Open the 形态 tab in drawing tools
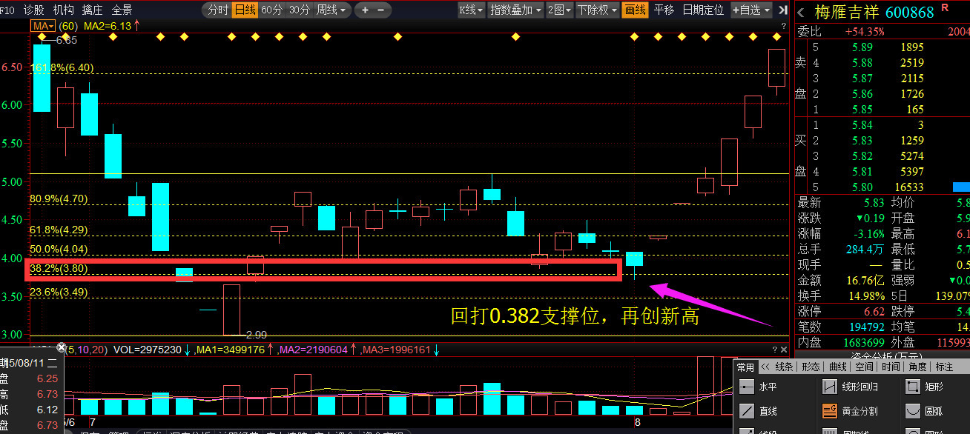 pos(811,367)
